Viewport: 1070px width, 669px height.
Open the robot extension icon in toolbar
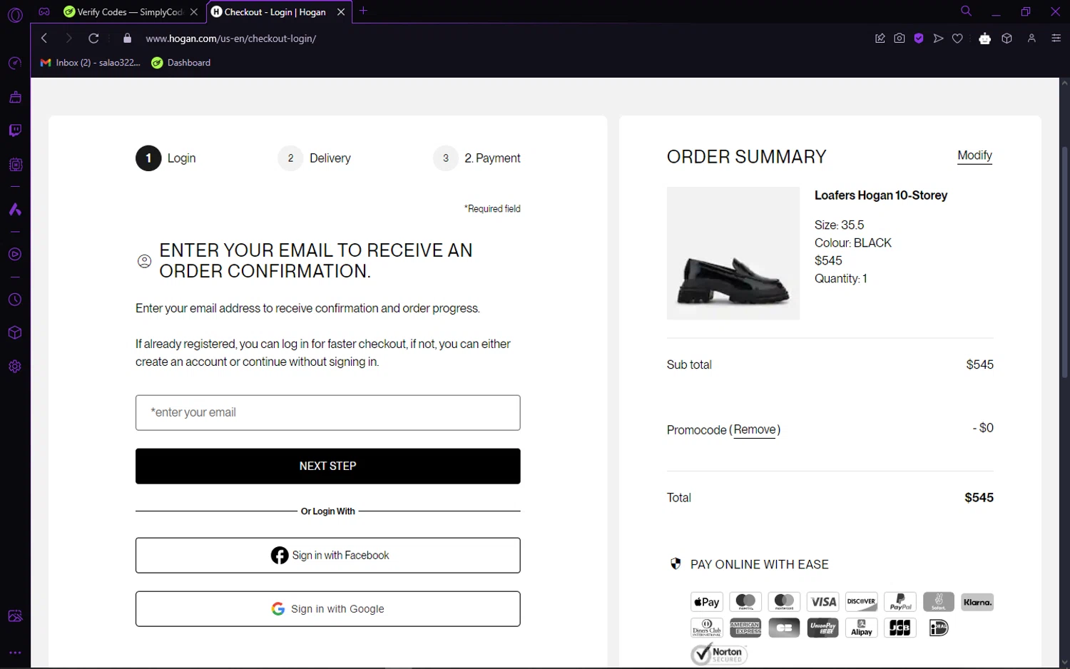coord(985,39)
